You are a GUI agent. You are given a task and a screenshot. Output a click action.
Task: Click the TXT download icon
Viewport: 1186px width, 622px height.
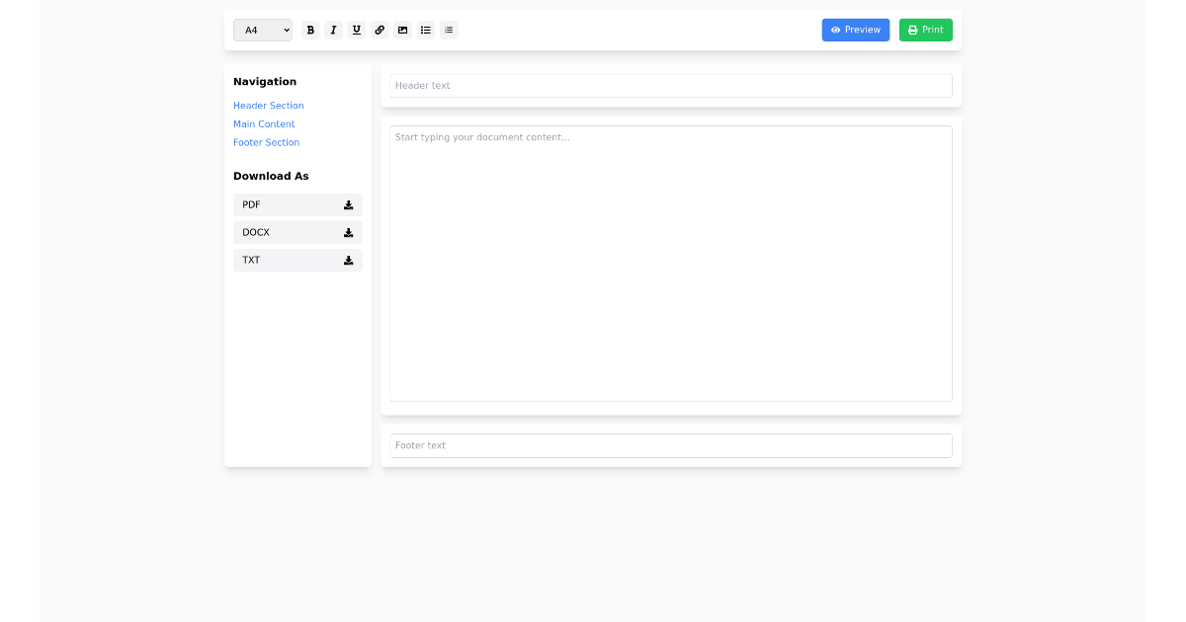(x=348, y=260)
